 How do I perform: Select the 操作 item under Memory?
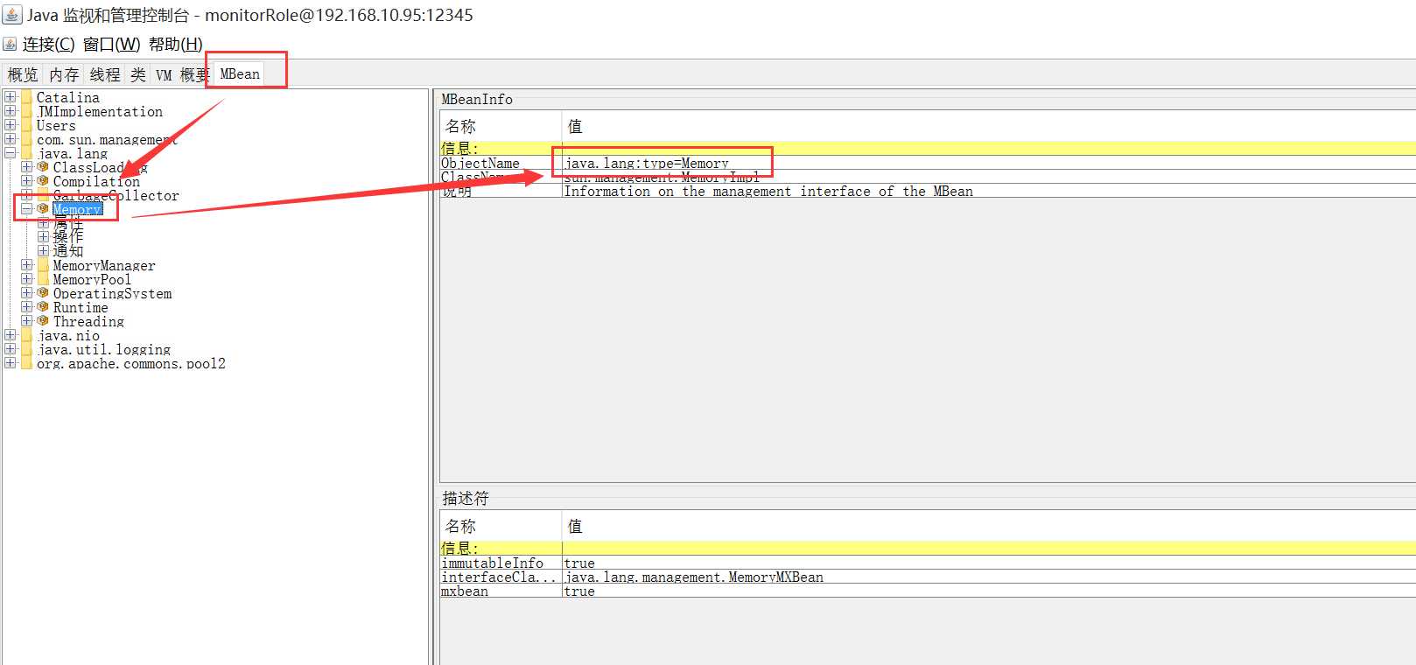pyautogui.click(x=68, y=236)
